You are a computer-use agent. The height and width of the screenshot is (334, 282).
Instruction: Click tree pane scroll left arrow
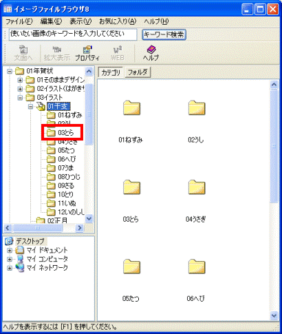coord(8,228)
